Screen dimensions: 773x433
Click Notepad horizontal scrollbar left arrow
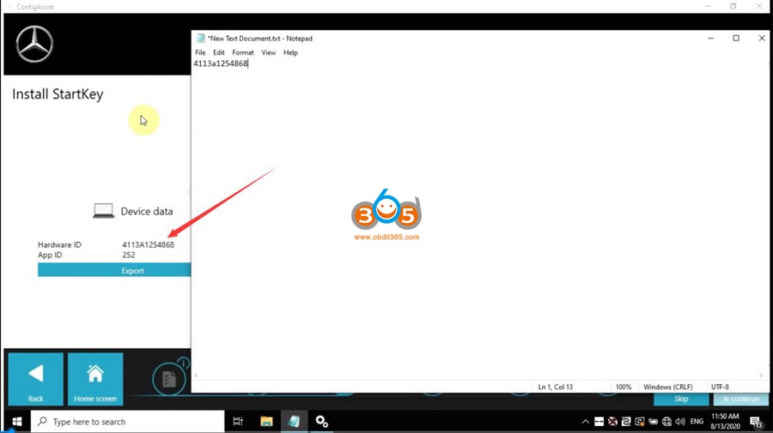click(196, 376)
